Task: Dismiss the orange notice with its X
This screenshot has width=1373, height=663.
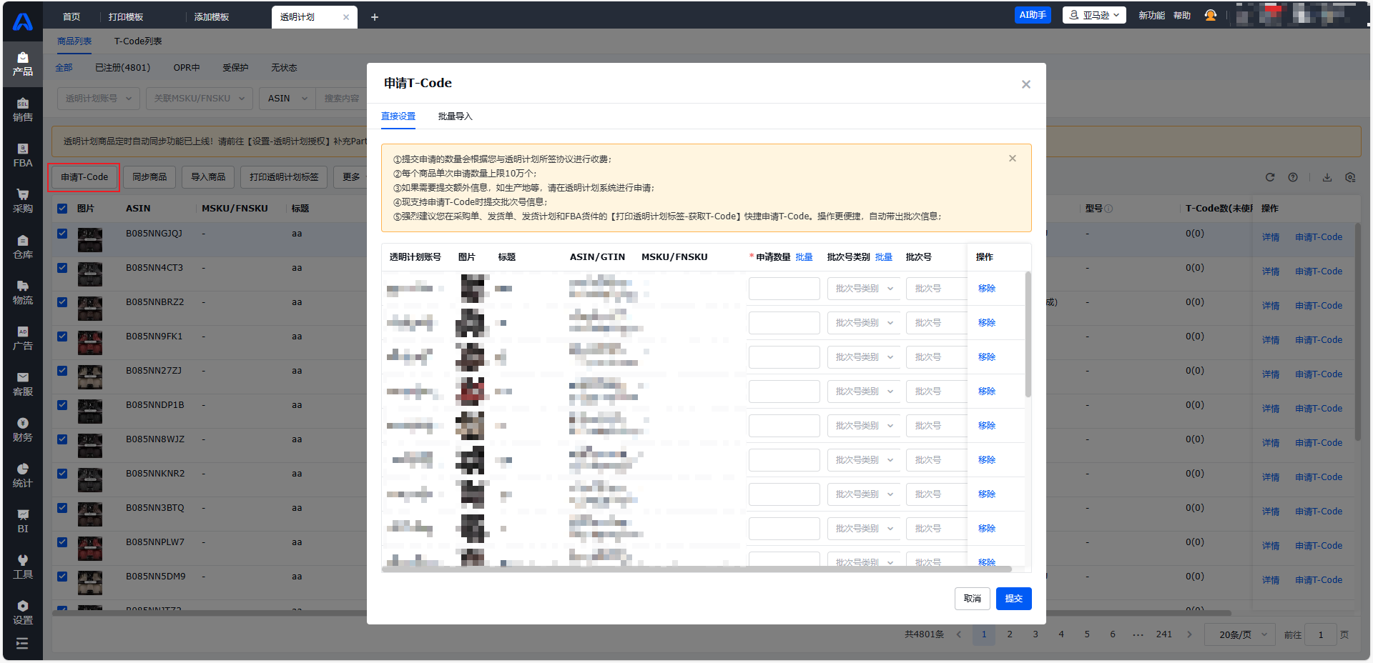Action: tap(1013, 159)
